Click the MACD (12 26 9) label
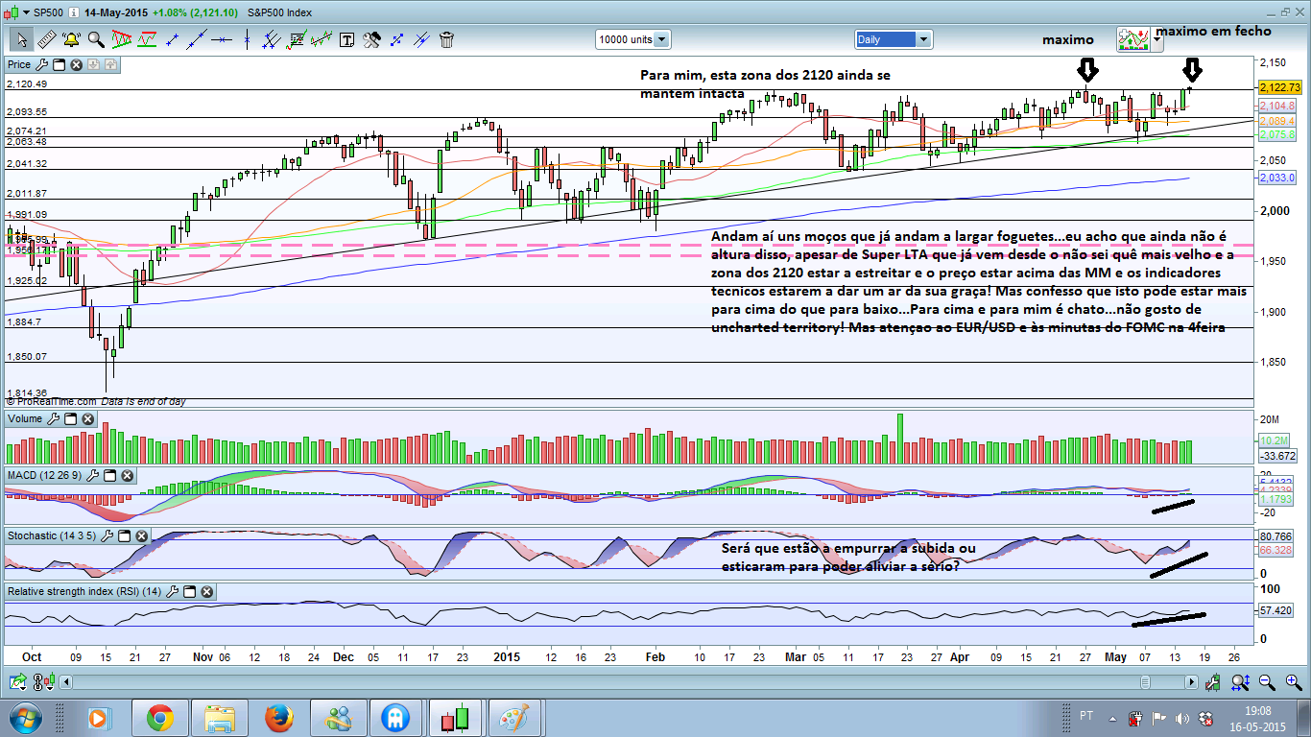Screen dimensions: 1311x737 tap(45, 476)
